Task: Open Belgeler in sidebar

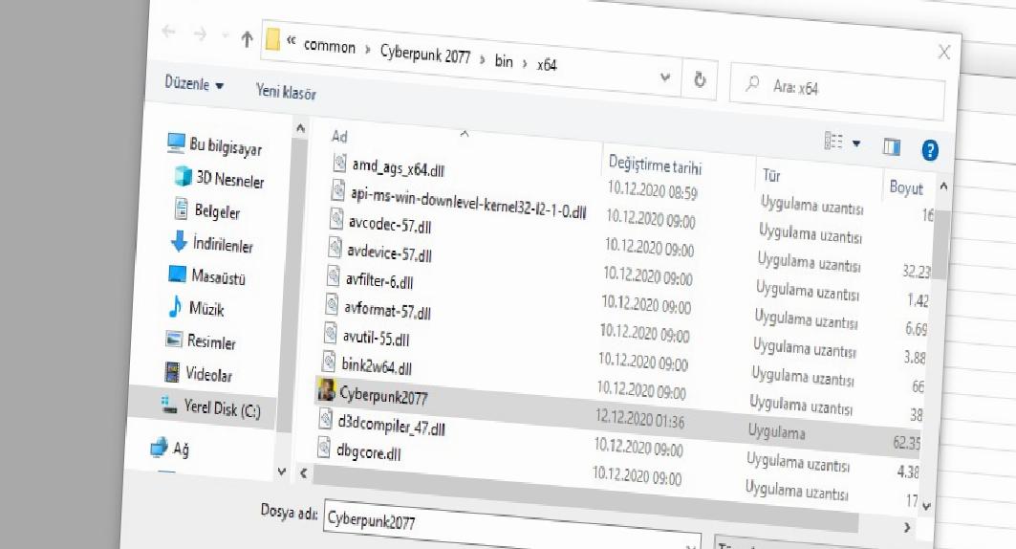Action: [217, 211]
